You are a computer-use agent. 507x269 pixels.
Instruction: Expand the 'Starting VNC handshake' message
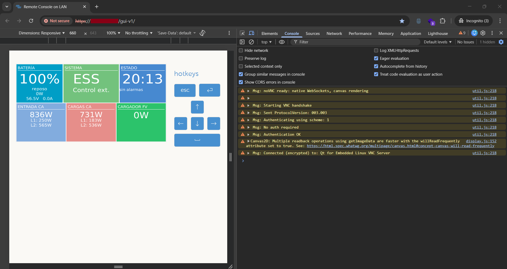pos(248,105)
